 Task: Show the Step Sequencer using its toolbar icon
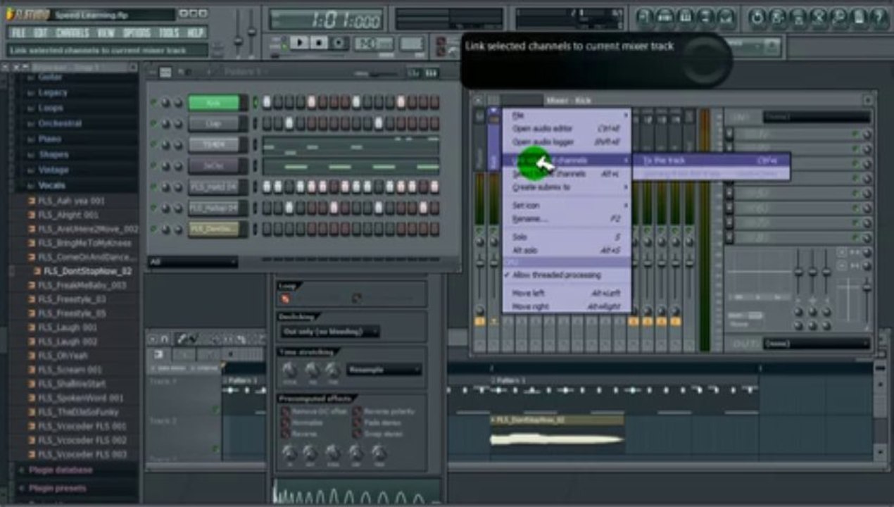point(665,18)
